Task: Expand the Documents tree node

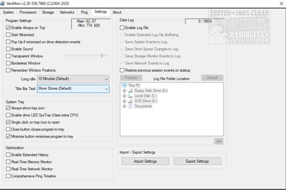Action: [x=124, y=106]
